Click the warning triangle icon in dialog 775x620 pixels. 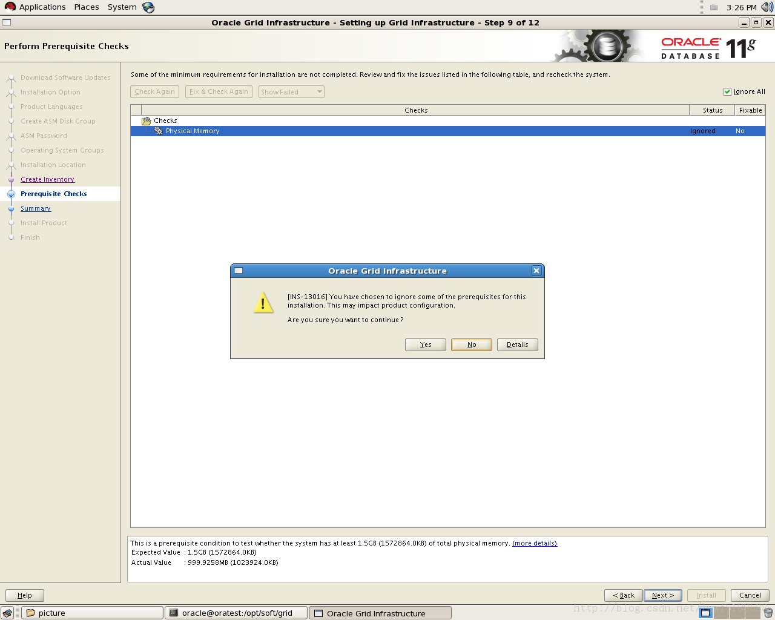click(263, 303)
